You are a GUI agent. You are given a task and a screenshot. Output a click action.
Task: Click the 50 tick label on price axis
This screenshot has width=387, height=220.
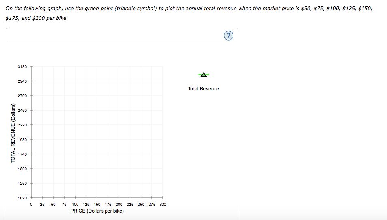click(x=53, y=205)
